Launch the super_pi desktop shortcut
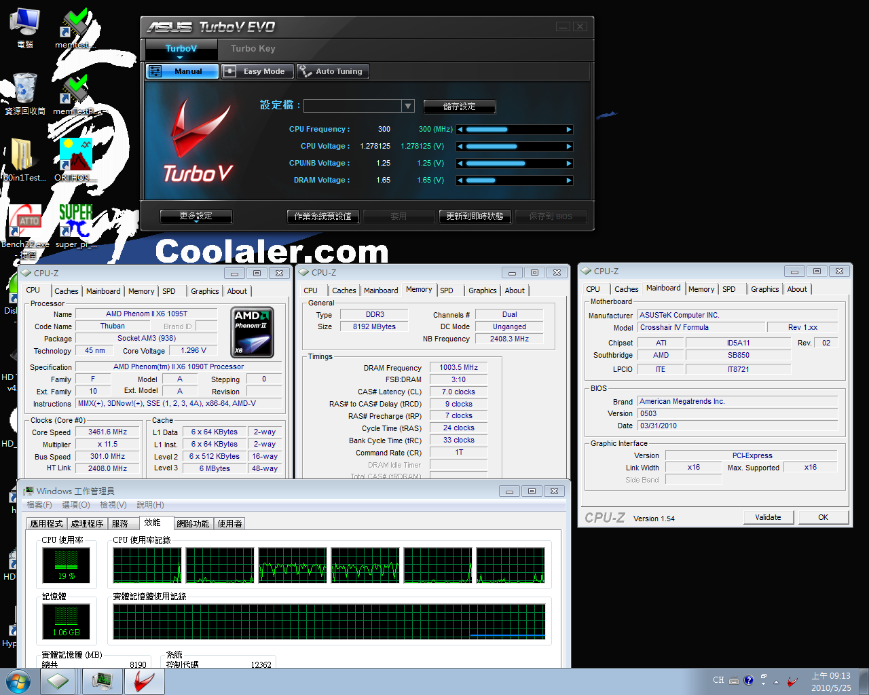 tap(75, 227)
